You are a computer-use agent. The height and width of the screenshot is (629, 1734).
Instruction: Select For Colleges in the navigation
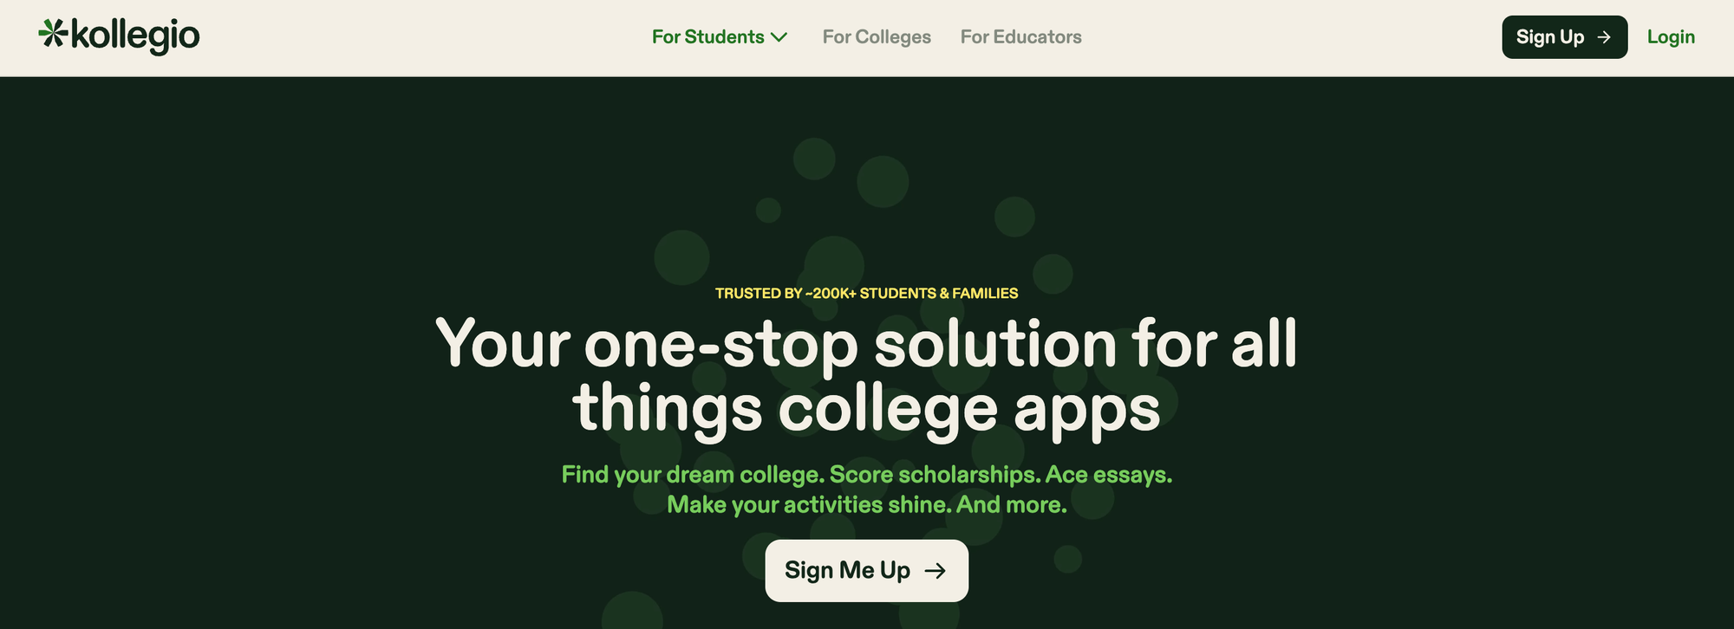point(877,36)
